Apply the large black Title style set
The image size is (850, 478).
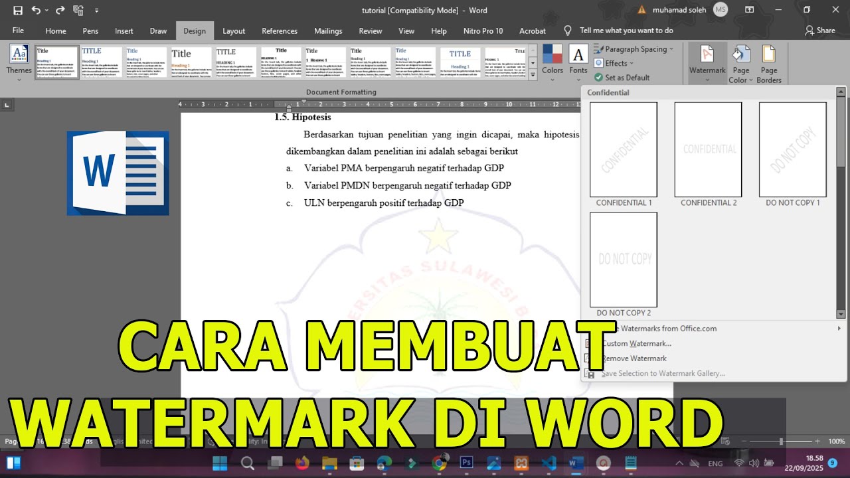pyautogui.click(x=191, y=63)
